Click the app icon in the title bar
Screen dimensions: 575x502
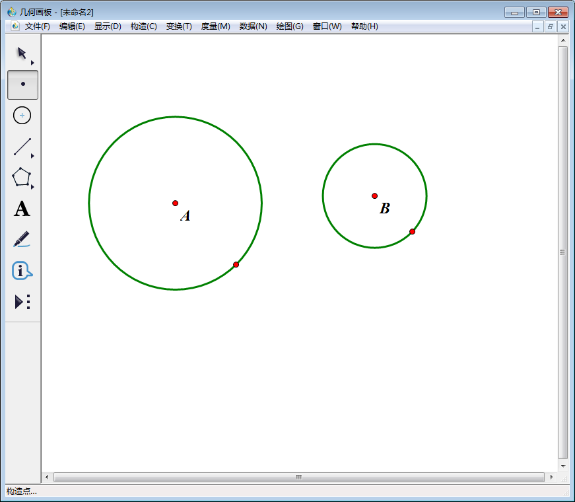tap(11, 12)
